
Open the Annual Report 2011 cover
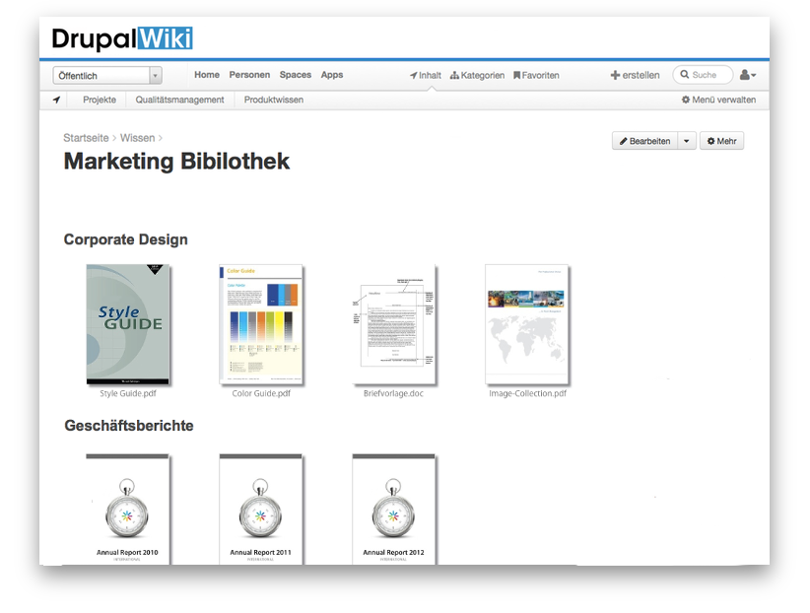point(261,510)
